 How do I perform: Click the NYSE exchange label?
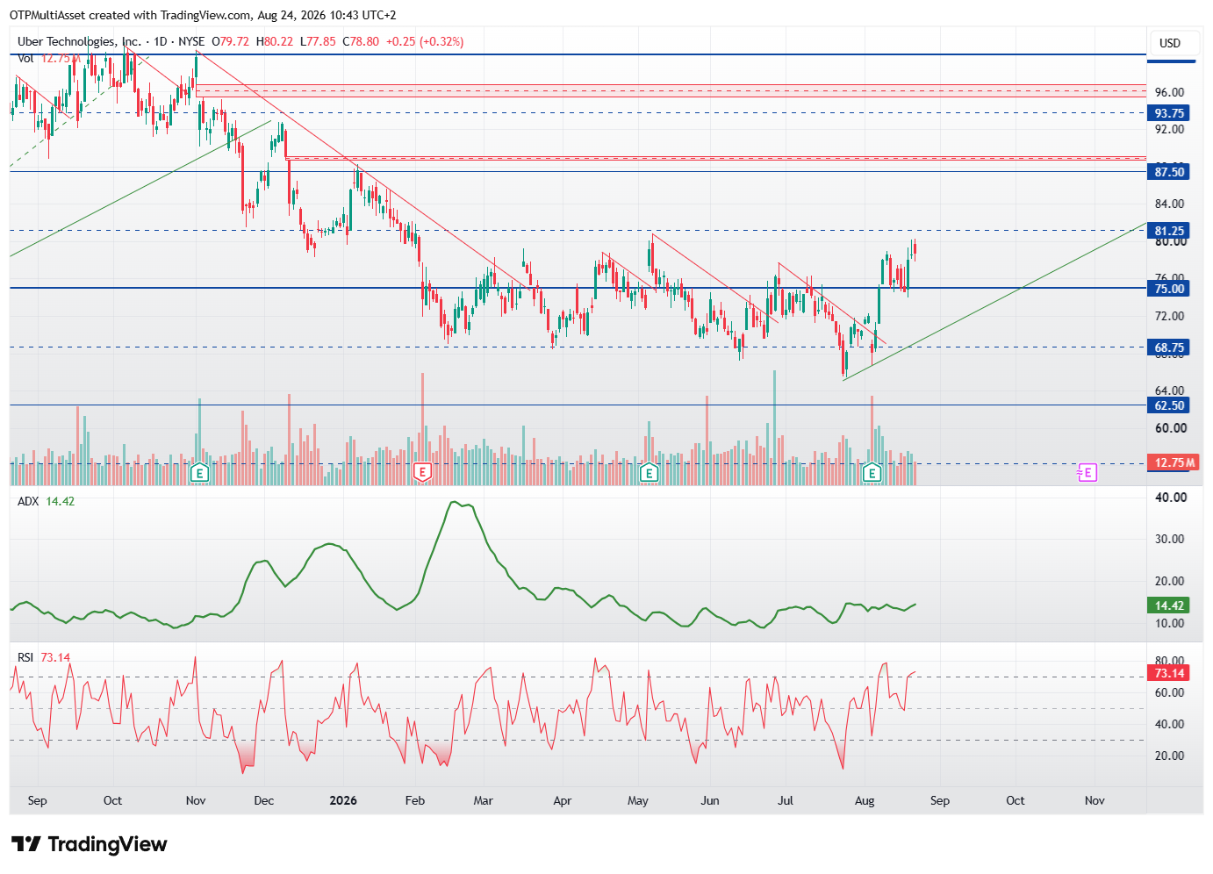click(191, 41)
